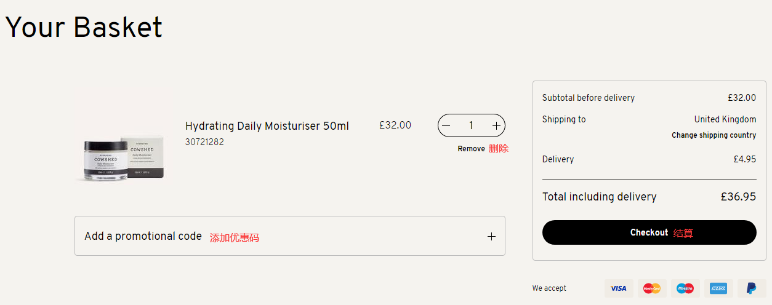Click the Visa payment icon
Image resolution: width=772 pixels, height=305 pixels.
coord(619,288)
